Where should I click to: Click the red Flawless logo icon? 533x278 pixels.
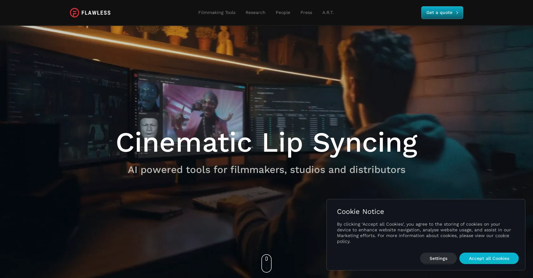[x=74, y=13]
